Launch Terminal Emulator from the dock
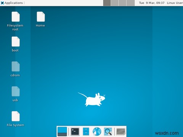 (75, 131)
